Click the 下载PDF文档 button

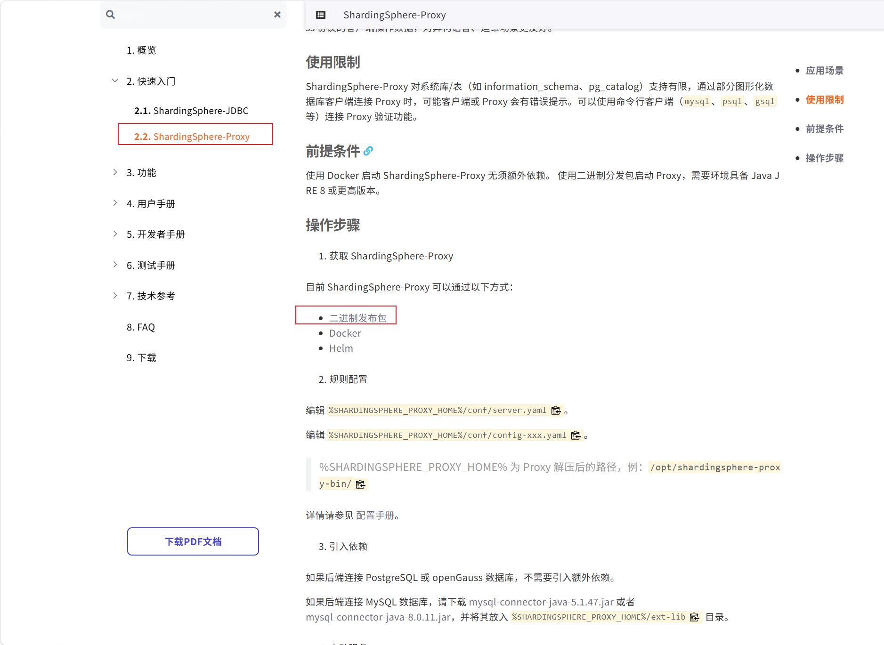coord(193,541)
